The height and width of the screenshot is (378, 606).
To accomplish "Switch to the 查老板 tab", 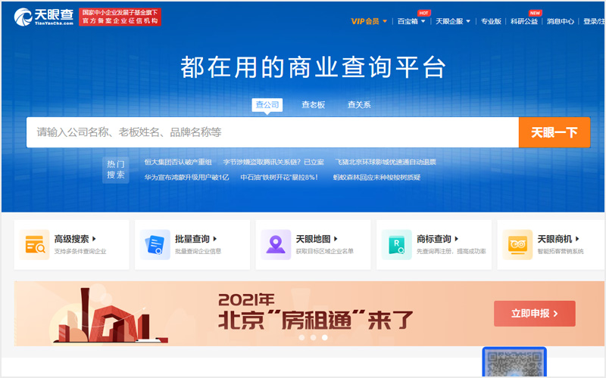I will 313,104.
